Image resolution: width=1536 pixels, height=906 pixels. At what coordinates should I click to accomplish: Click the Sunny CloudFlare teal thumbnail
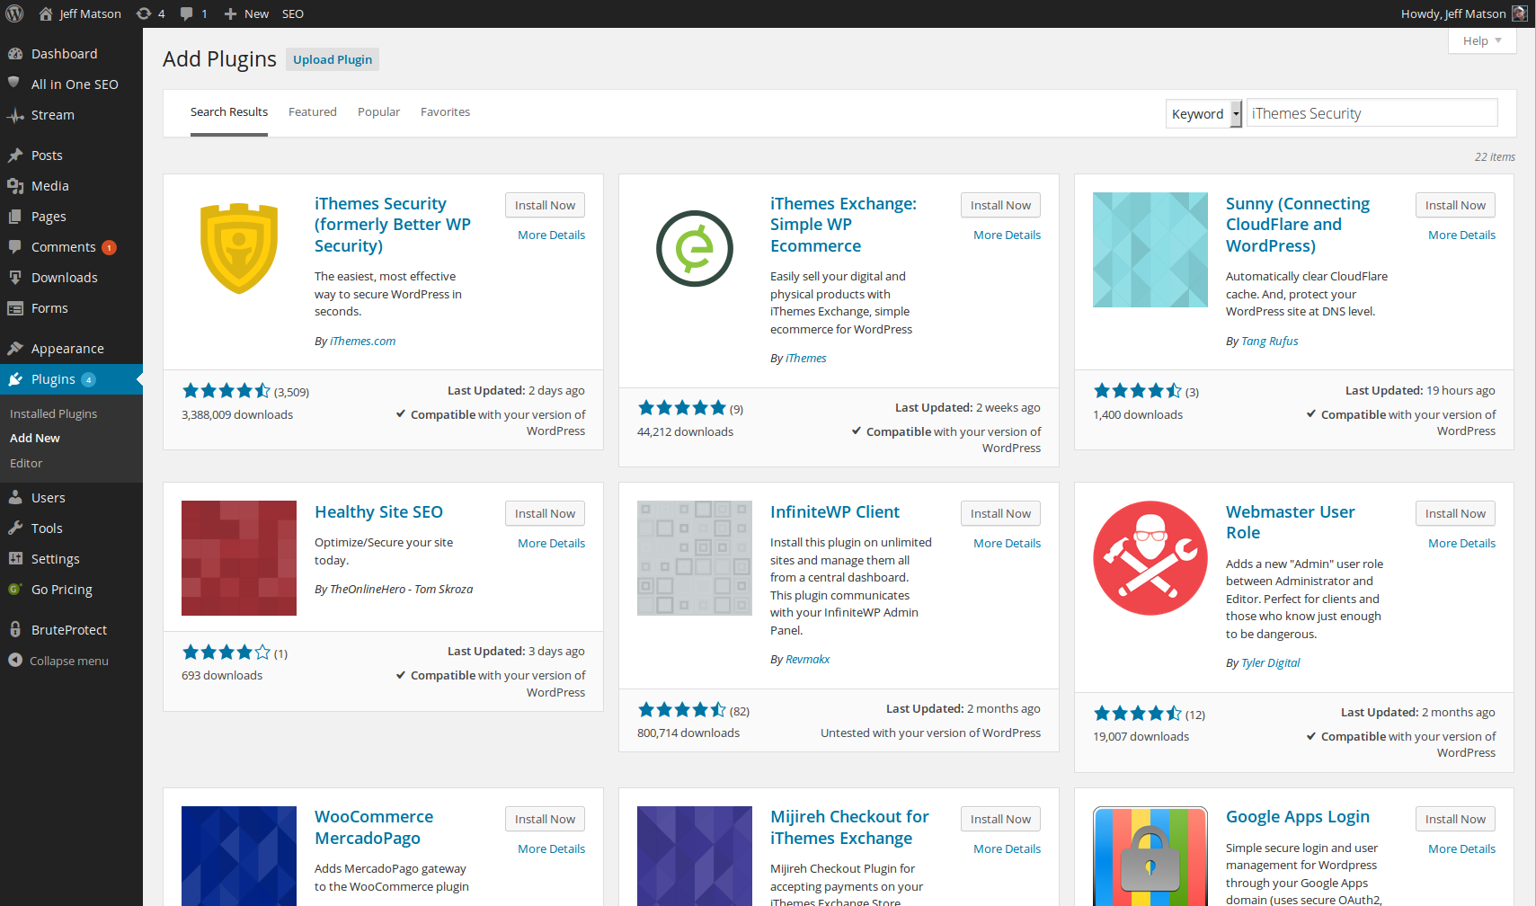(x=1150, y=250)
